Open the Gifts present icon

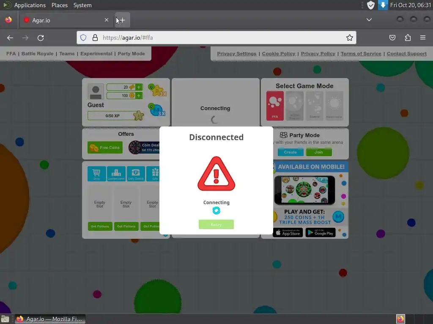tap(153, 174)
